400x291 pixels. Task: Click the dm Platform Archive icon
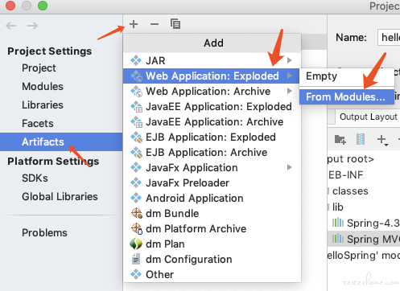tap(136, 228)
